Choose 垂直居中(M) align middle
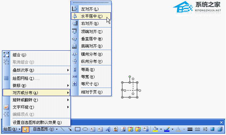 pos(91,39)
